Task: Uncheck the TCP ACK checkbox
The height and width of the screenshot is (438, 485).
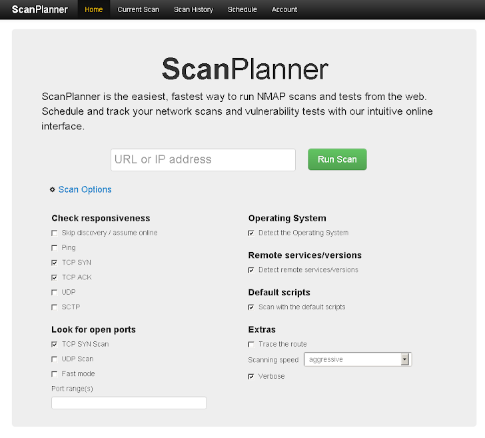Action: point(55,277)
